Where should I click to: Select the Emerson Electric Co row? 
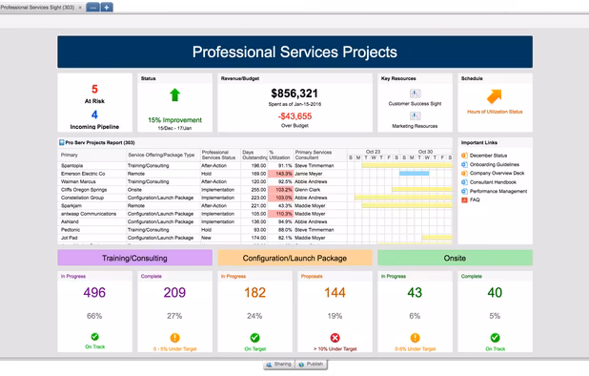pyautogui.click(x=255, y=174)
